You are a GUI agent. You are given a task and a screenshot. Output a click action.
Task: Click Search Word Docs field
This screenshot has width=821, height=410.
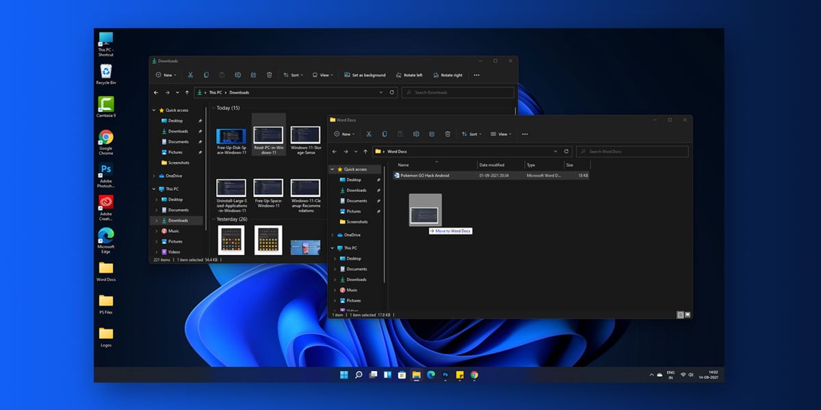point(633,152)
